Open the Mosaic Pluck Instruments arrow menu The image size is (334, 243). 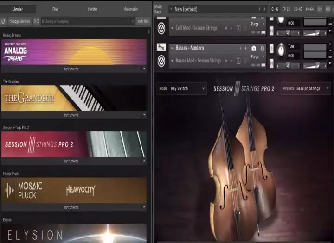pos(144,207)
